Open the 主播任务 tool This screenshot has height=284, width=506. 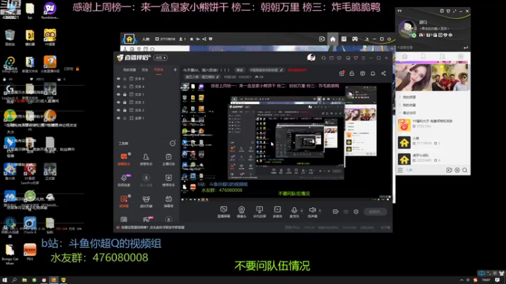(x=168, y=159)
